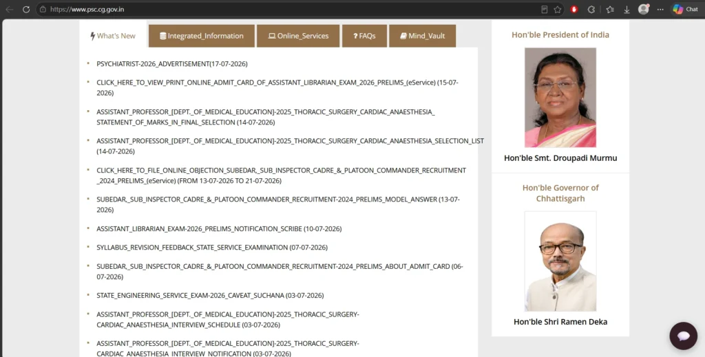Open the FAQs tab
The height and width of the screenshot is (357, 705).
point(364,36)
